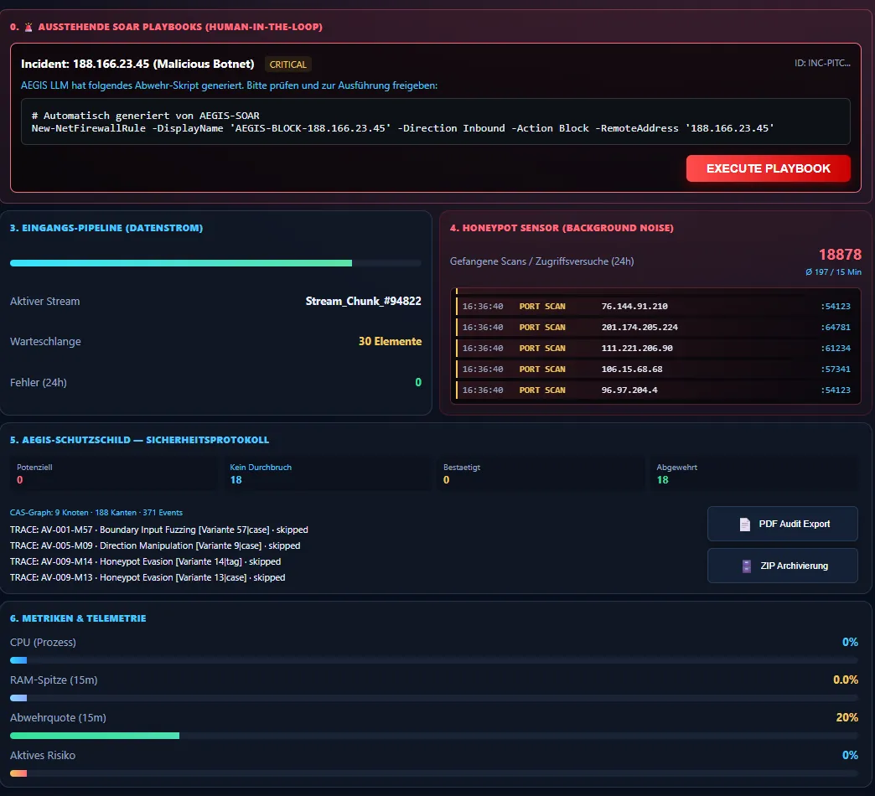Click the Abwehrquote (15m) green bar

coord(95,736)
